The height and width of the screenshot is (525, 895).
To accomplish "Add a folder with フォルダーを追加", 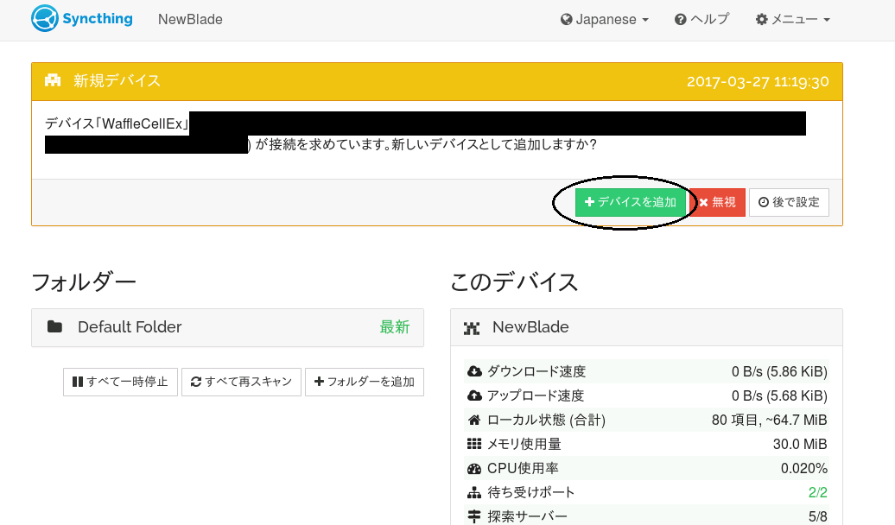I will tap(364, 382).
